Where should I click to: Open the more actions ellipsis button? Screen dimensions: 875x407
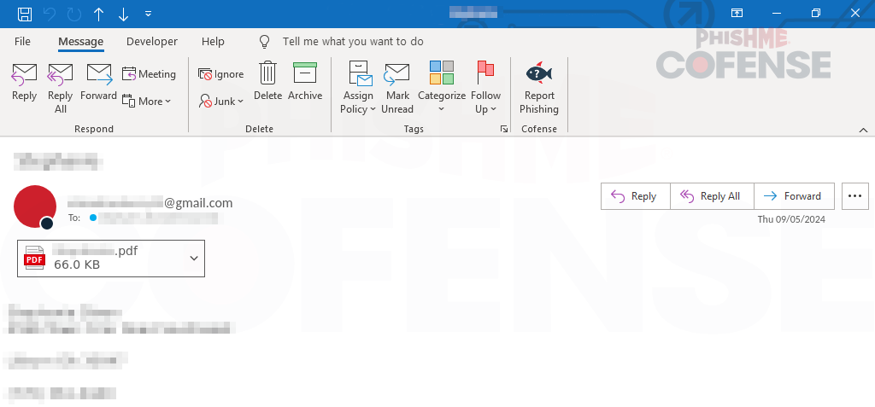pos(854,195)
